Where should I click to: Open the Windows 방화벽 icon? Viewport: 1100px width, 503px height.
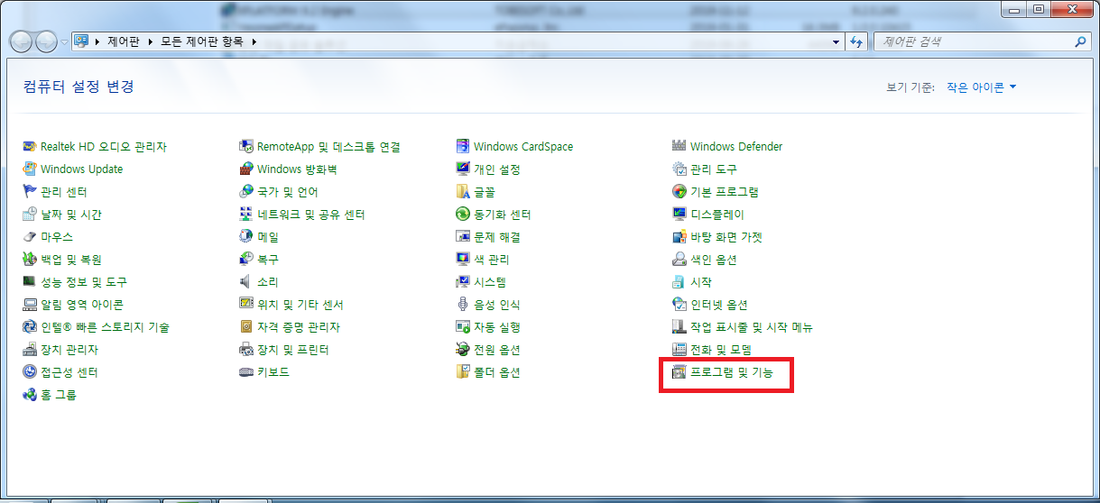tap(246, 169)
